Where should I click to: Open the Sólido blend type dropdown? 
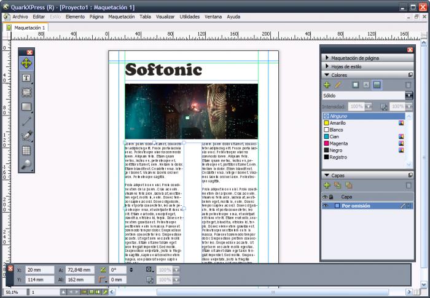tap(409, 96)
